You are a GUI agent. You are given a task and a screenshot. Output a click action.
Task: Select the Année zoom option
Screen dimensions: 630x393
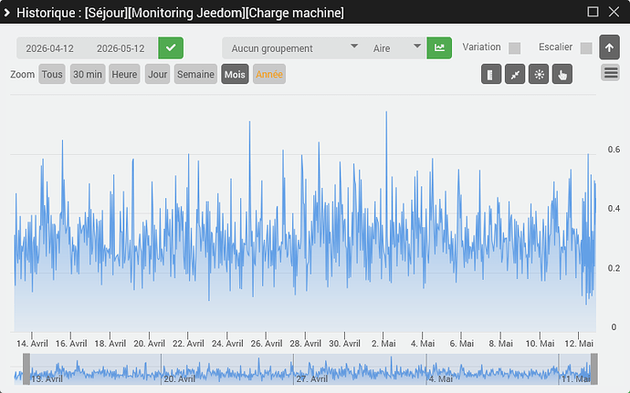[269, 74]
